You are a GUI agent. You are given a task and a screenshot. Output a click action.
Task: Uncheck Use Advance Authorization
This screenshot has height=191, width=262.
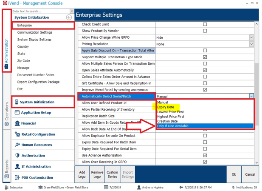pyautogui.click(x=205, y=155)
